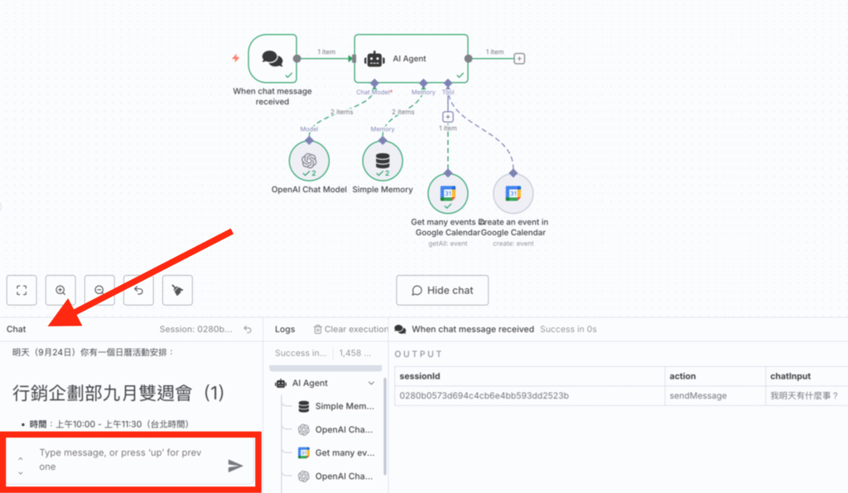Click the Hide chat button
Image resolution: width=848 pixels, height=493 pixels.
click(442, 291)
